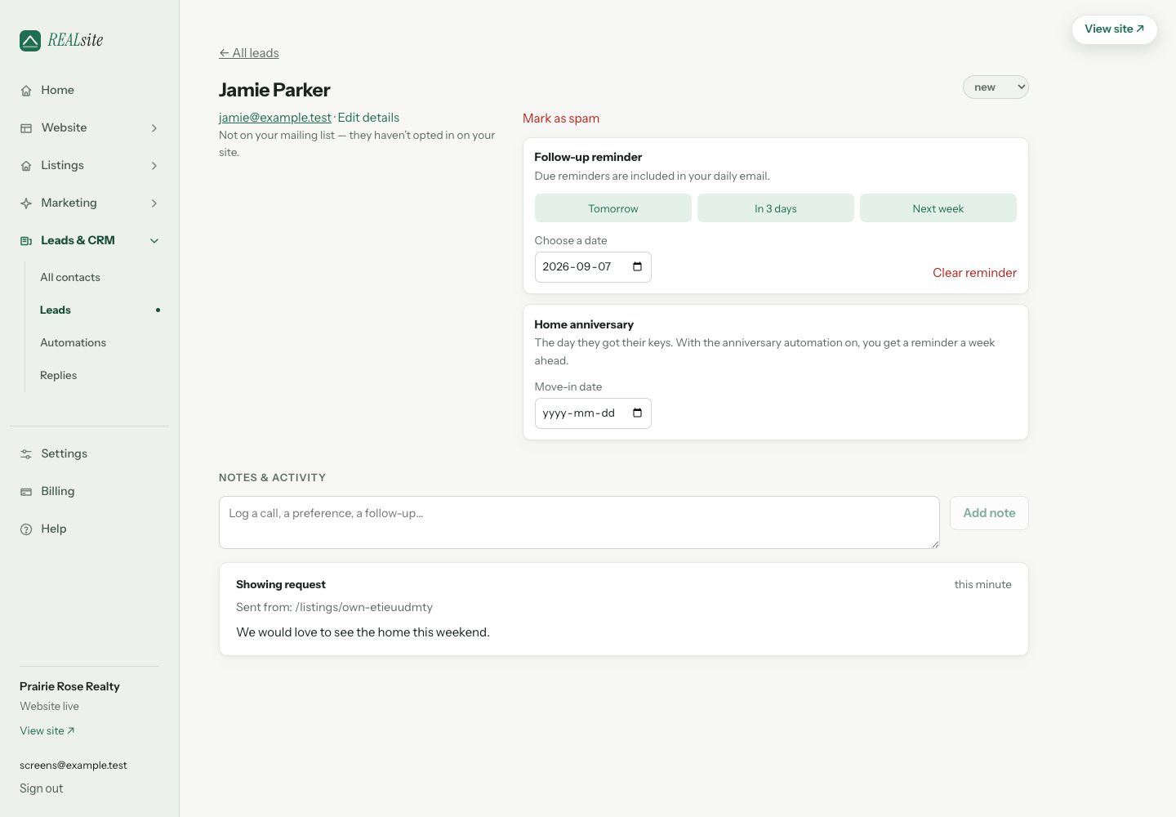Click the Settings sliders icon
The width and height of the screenshot is (1176, 817).
pyautogui.click(x=26, y=454)
